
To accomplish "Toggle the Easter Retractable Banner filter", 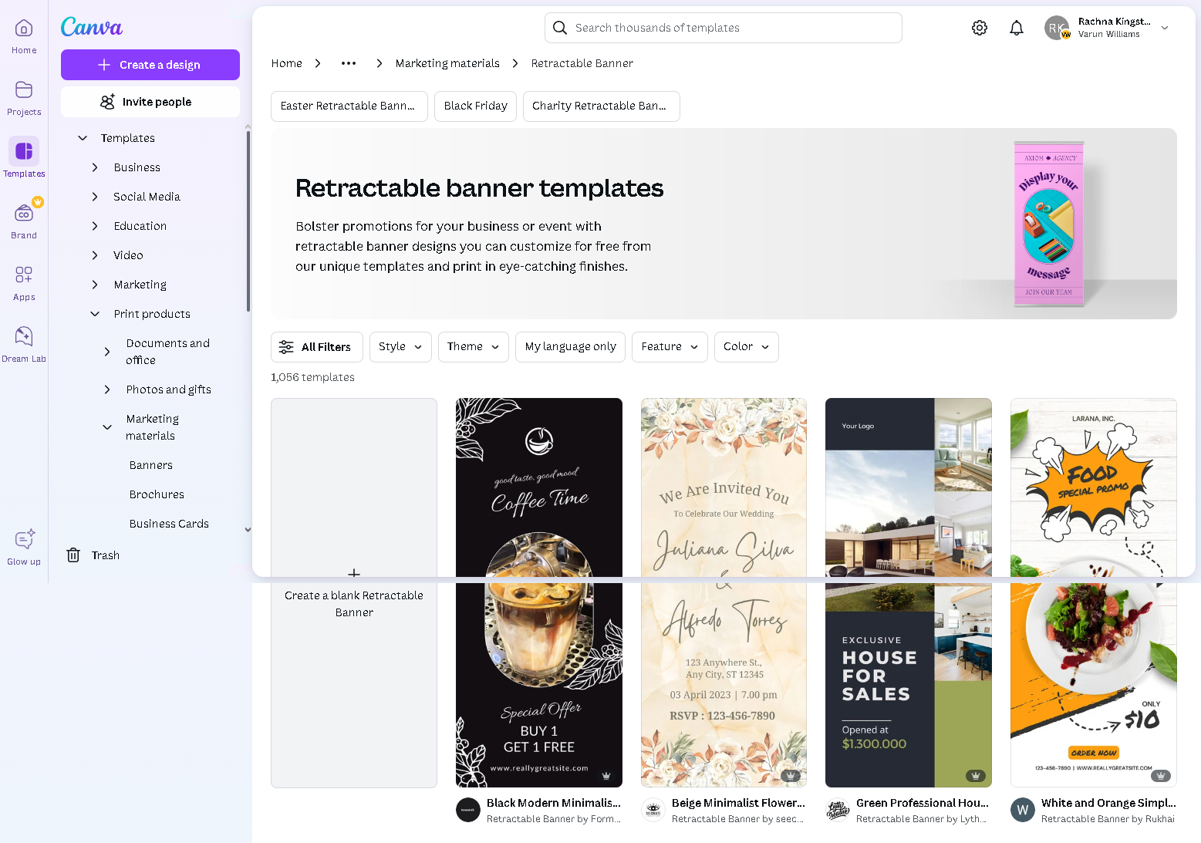I will coord(349,106).
